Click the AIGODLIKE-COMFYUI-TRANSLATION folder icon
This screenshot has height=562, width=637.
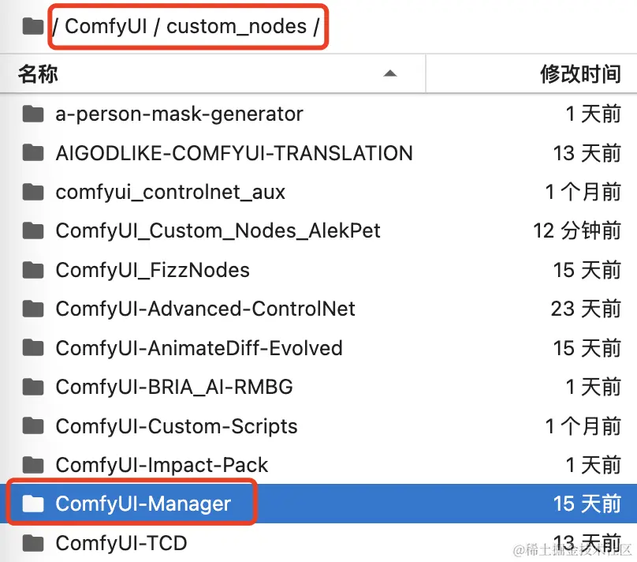pyautogui.click(x=33, y=153)
